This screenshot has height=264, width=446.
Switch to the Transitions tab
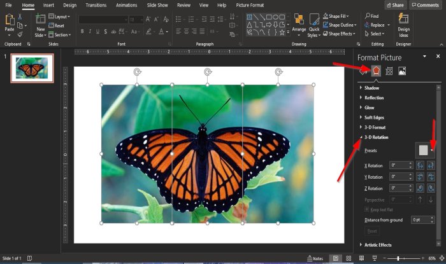tap(96, 5)
